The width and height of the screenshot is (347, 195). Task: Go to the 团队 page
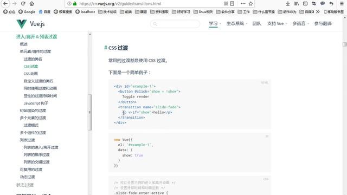coord(256,23)
